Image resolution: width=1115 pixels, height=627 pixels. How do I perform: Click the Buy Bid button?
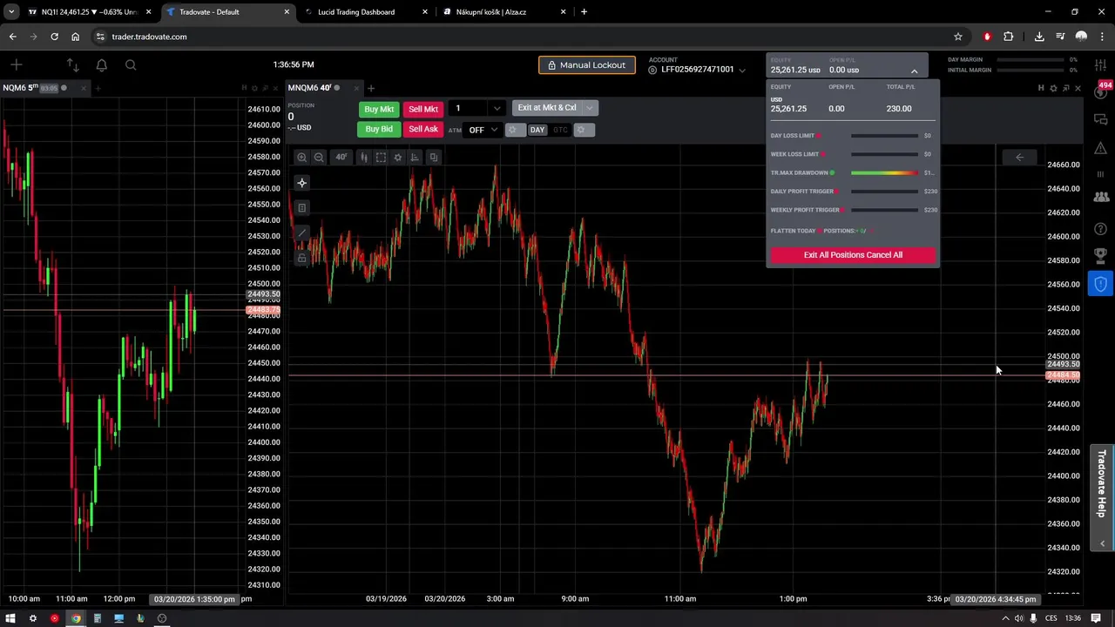tap(379, 129)
